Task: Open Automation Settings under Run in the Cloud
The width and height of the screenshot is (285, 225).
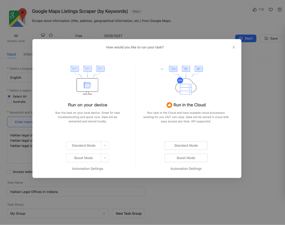Action: [186, 168]
